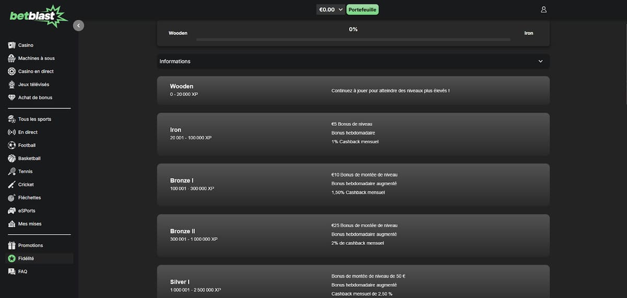Select the Casino cards icon
The width and height of the screenshot is (627, 298).
coord(12,45)
